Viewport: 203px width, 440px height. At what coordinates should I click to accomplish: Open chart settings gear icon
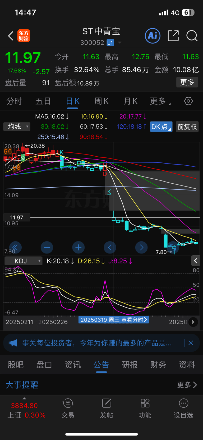[x=188, y=101]
